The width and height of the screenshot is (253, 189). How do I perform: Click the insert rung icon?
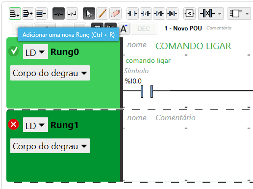(x=28, y=13)
